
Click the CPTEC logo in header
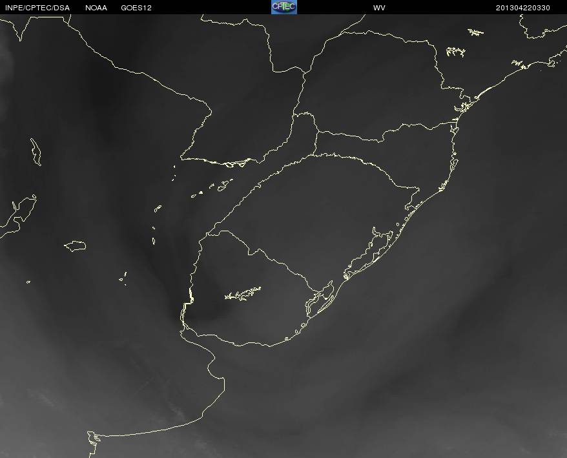coord(284,7)
